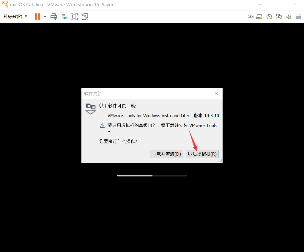Open the network adapter device icon
The width and height of the screenshot is (304, 252).
(x=279, y=17)
